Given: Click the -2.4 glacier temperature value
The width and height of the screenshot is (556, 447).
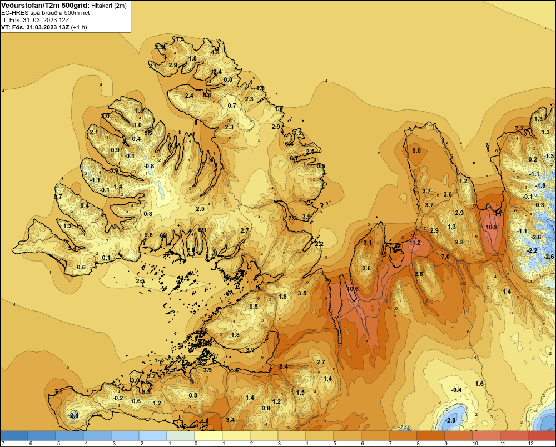Looking at the screenshot, I should (73, 415).
